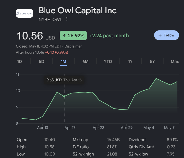Click the '-0.10 (0.99%)' after-hours change
The image size is (184, 158).
pos(56,52)
